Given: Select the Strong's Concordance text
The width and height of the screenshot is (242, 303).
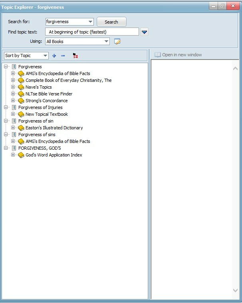Looking at the screenshot, I should (47, 101).
